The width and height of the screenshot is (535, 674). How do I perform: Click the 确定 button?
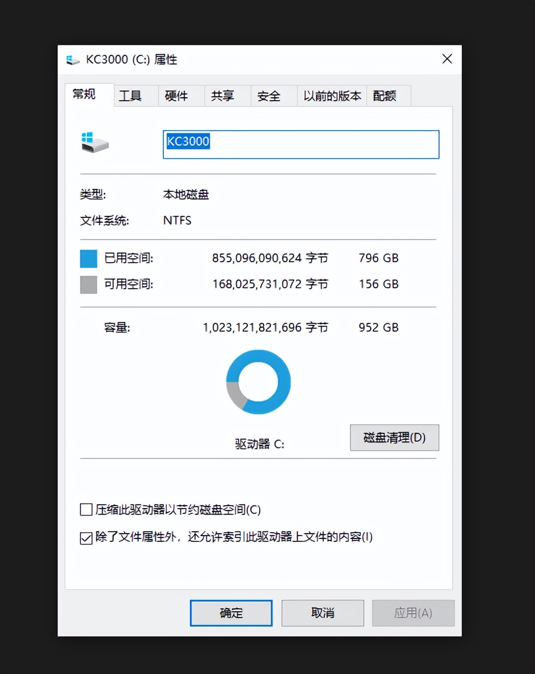tap(231, 613)
